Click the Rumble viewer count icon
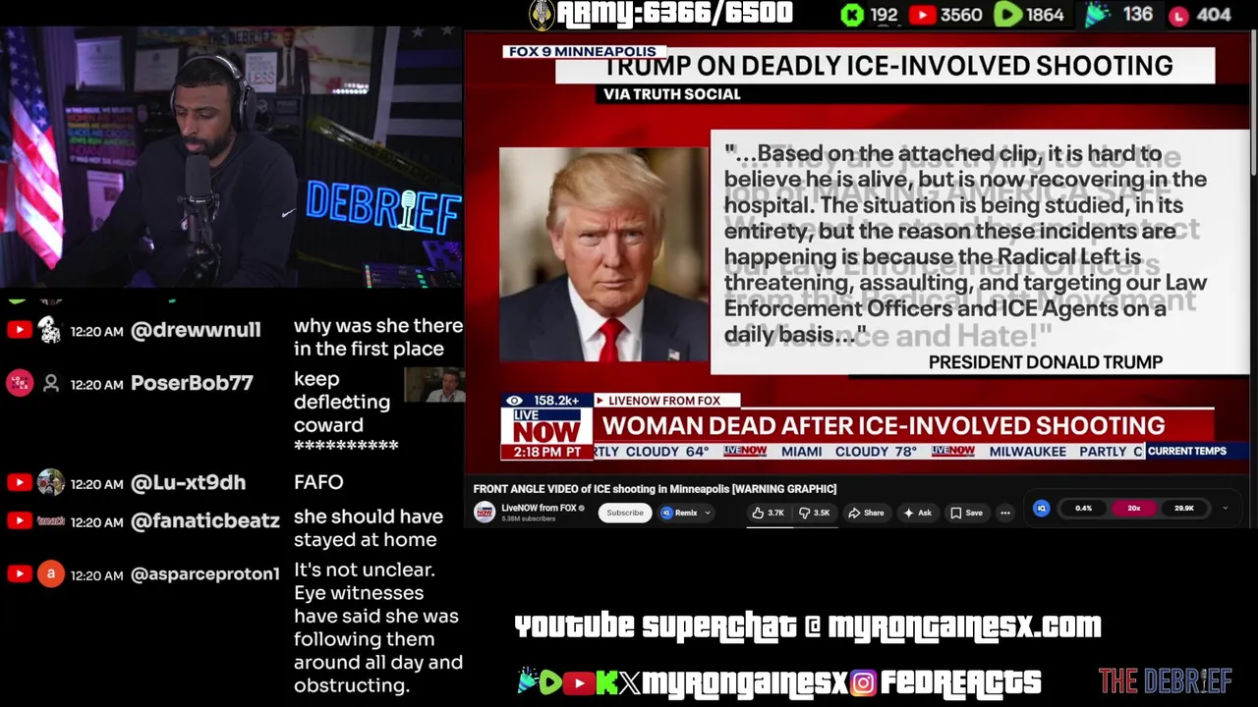The height and width of the screenshot is (707, 1258). coord(1007,15)
